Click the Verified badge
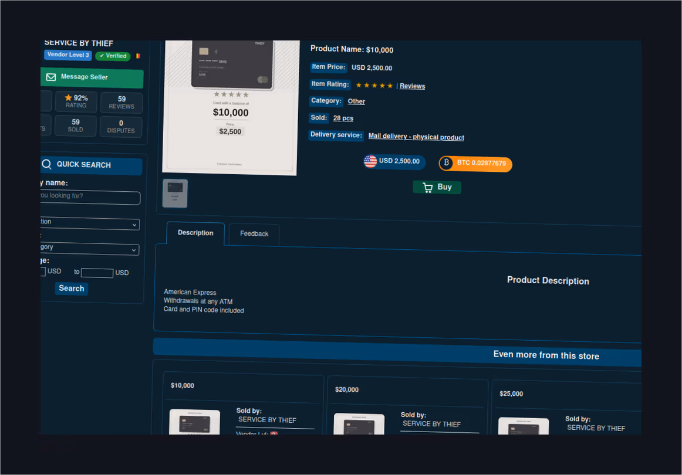 [113, 56]
